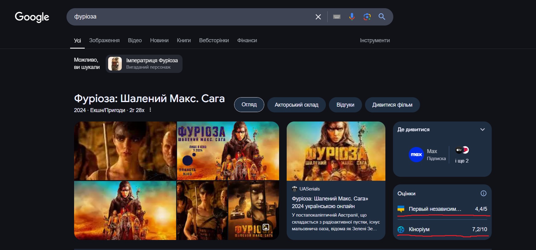536x250 pixels.
Task: Open the Книги tab
Action: [x=184, y=40]
